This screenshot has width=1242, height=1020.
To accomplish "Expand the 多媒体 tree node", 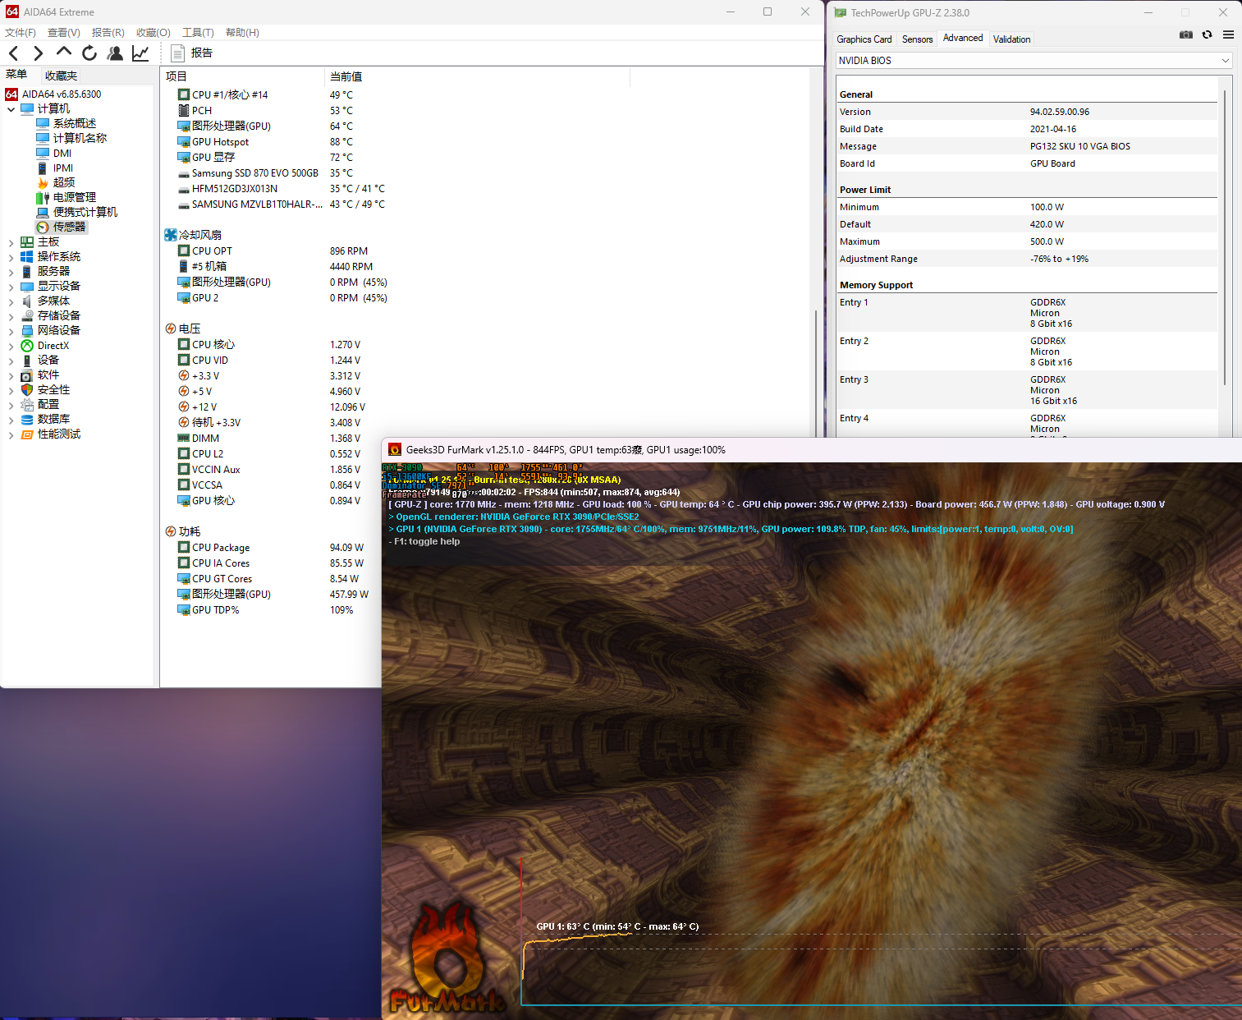I will (11, 301).
